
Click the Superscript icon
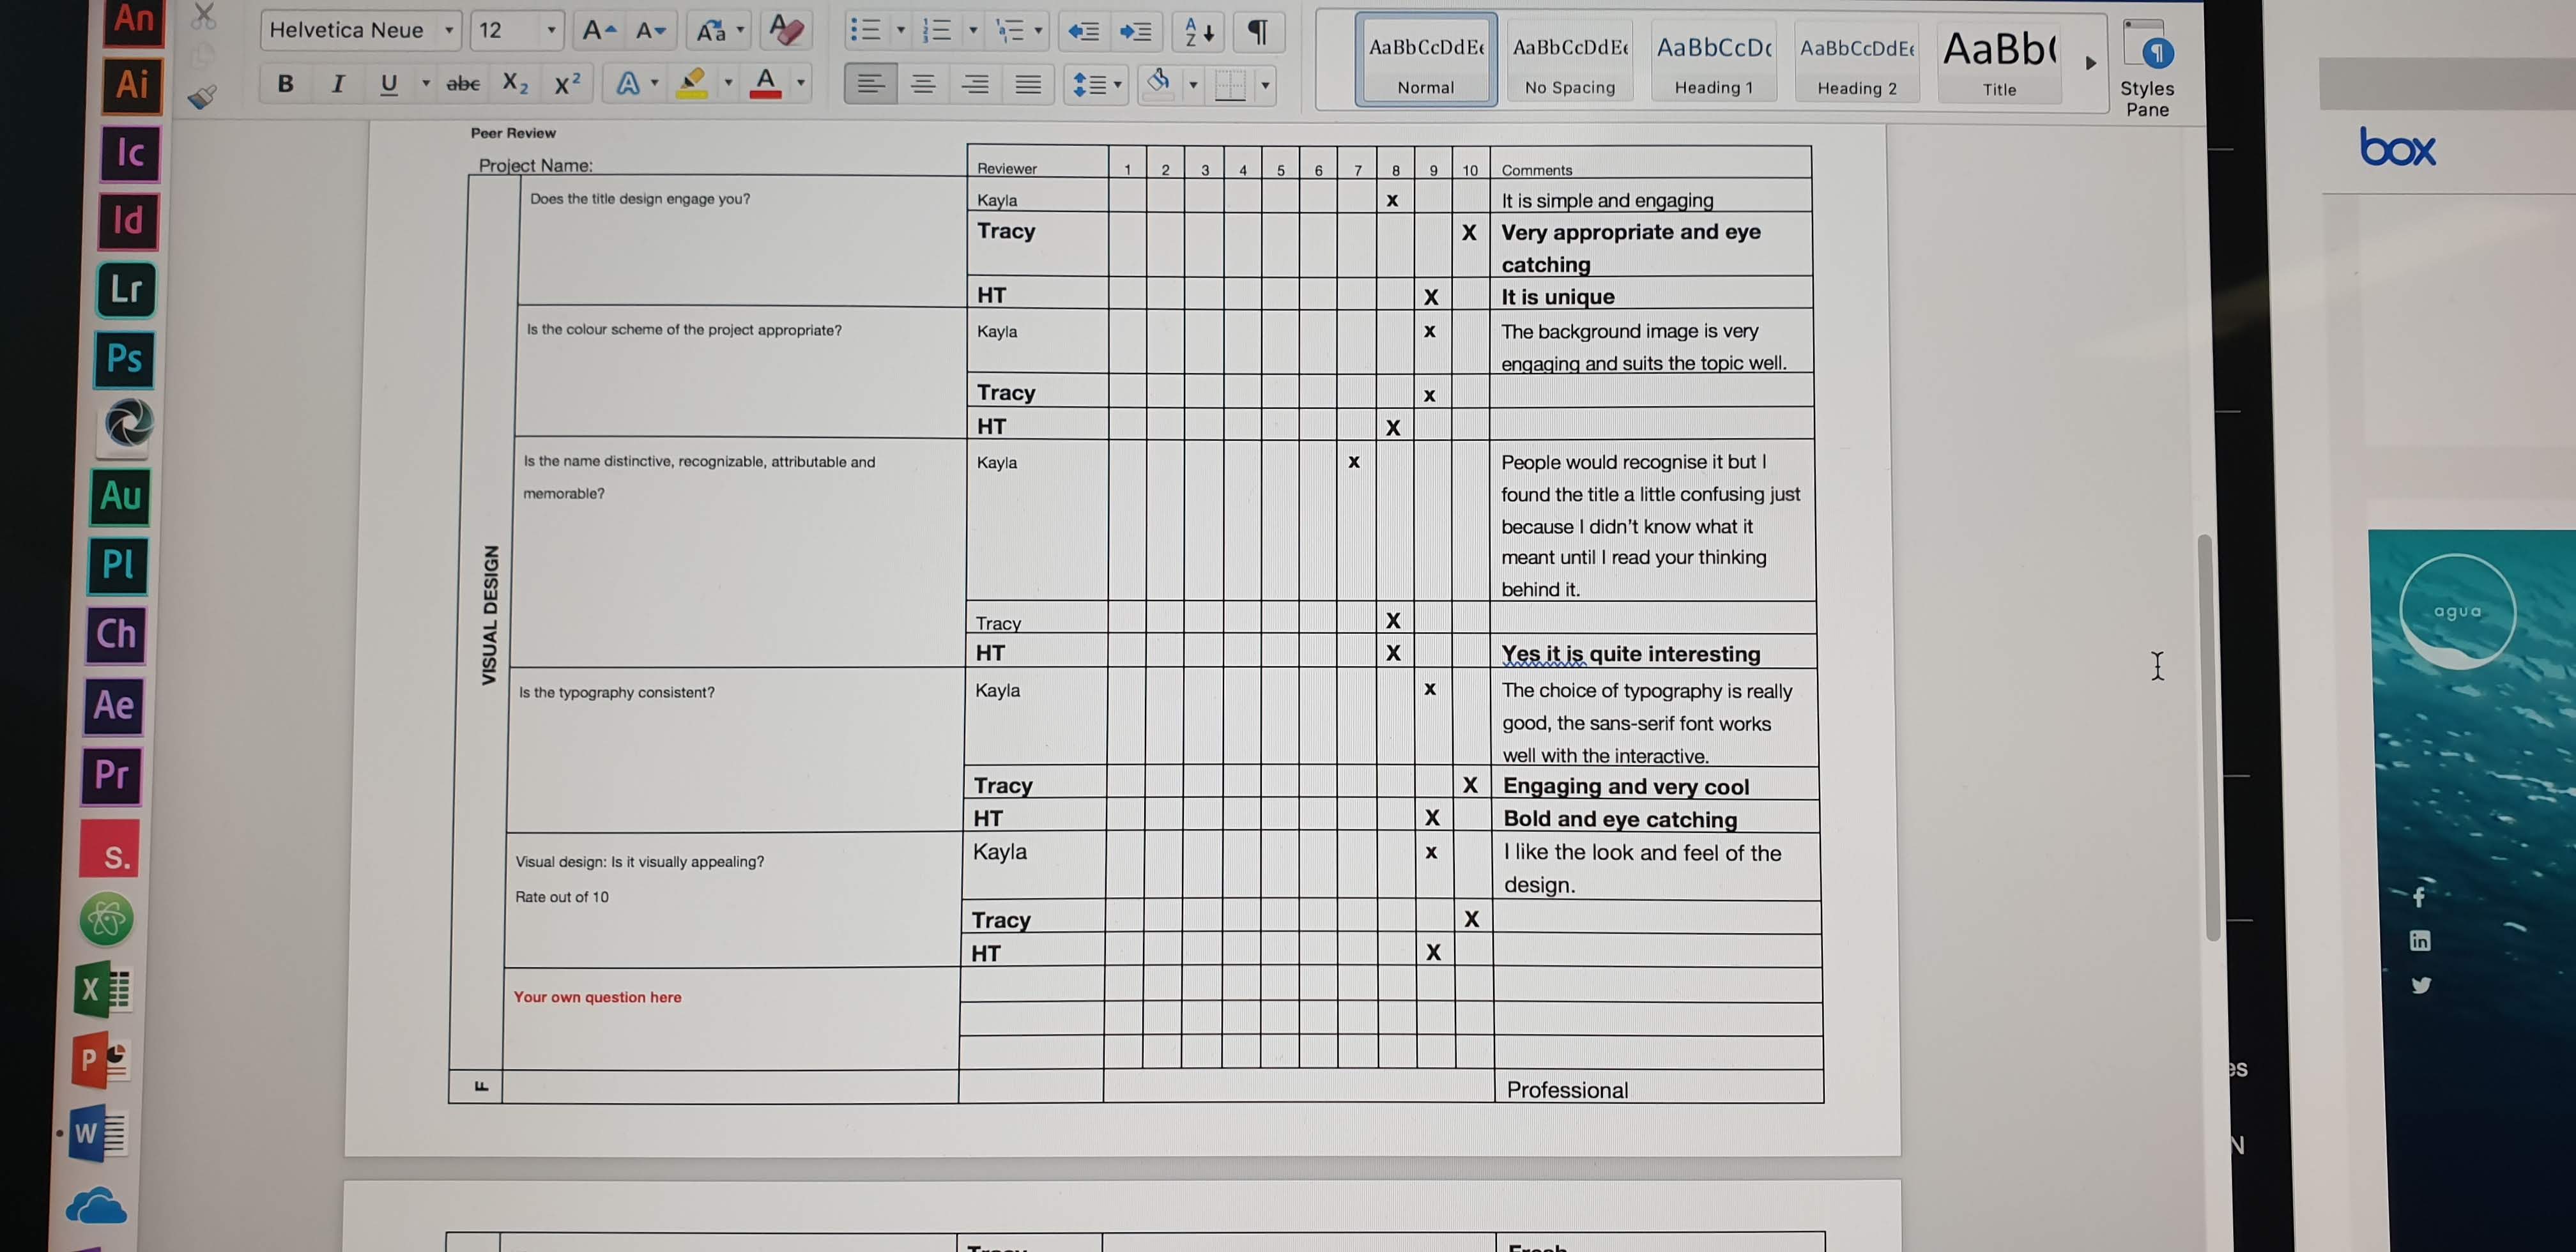point(567,84)
